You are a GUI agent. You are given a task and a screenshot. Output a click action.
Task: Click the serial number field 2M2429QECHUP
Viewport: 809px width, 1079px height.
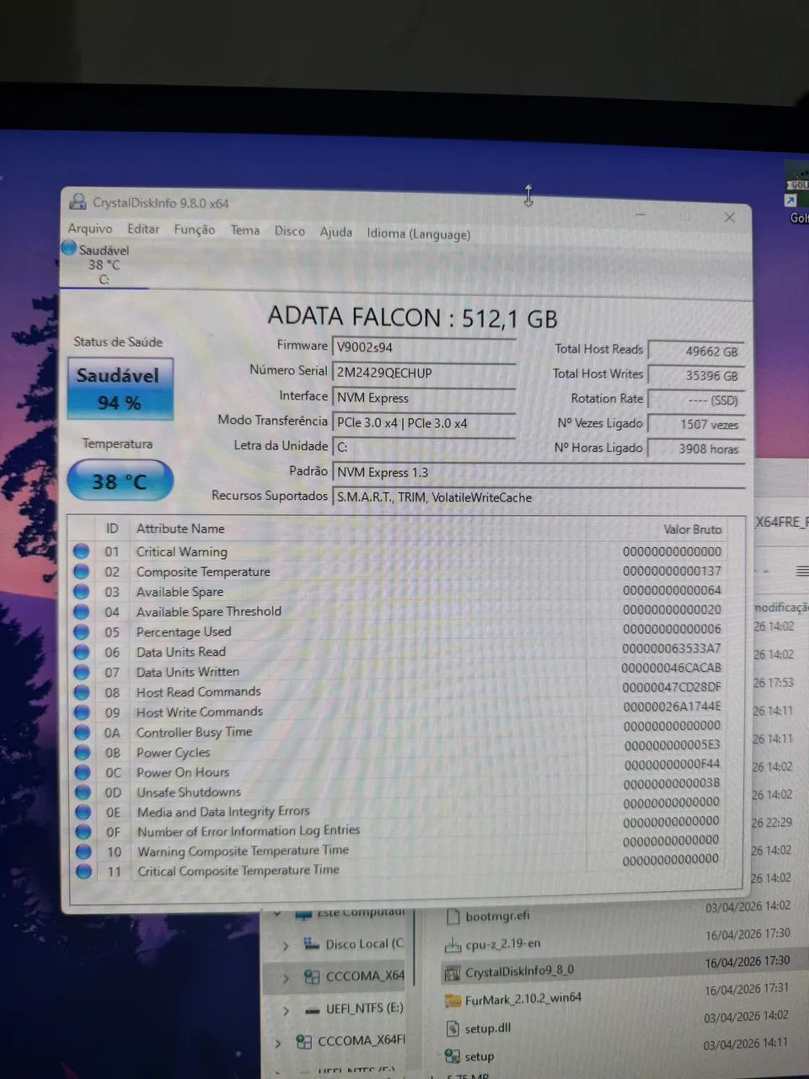pyautogui.click(x=424, y=373)
